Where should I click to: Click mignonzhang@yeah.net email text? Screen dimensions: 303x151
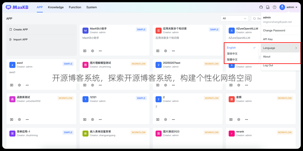point(277,22)
